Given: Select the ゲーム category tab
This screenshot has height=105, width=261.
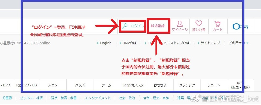Looking at the screenshot, I should tap(107, 85).
